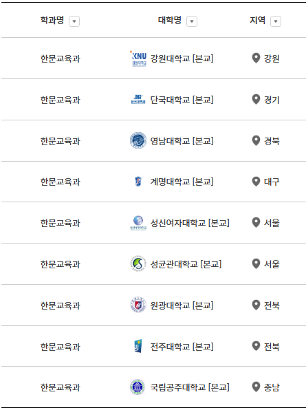Open the 전주대학교 [본교] link
The image size is (306, 410).
tap(182, 347)
